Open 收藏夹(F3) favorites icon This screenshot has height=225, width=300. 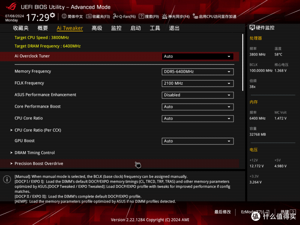pyautogui.click(x=88, y=16)
